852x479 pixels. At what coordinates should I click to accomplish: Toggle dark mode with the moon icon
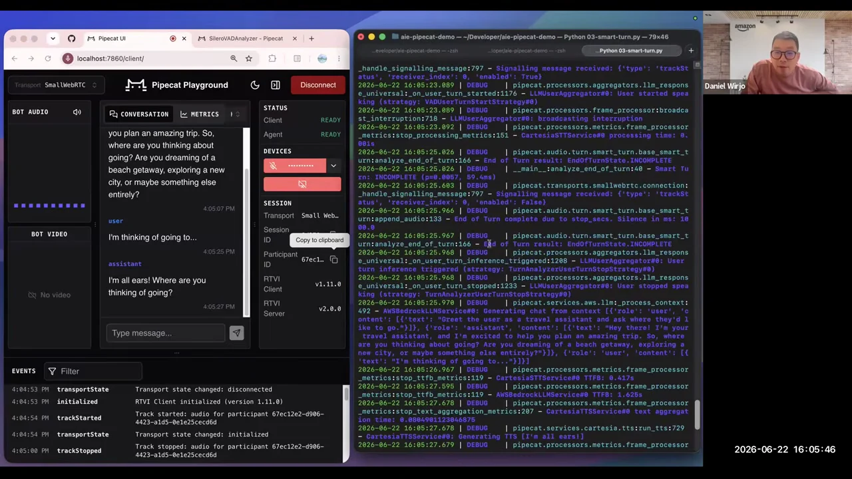tap(255, 85)
